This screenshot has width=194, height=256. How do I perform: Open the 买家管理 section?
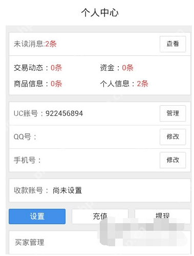100,242
